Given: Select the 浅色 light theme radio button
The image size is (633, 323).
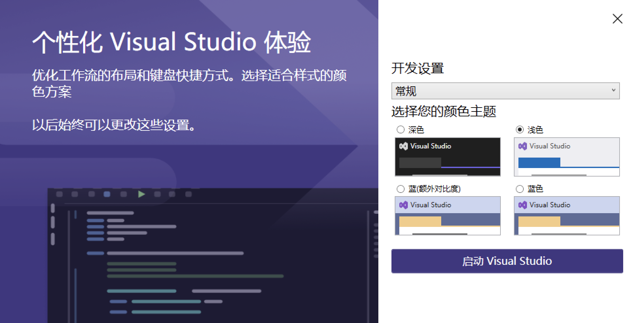Looking at the screenshot, I should point(520,130).
